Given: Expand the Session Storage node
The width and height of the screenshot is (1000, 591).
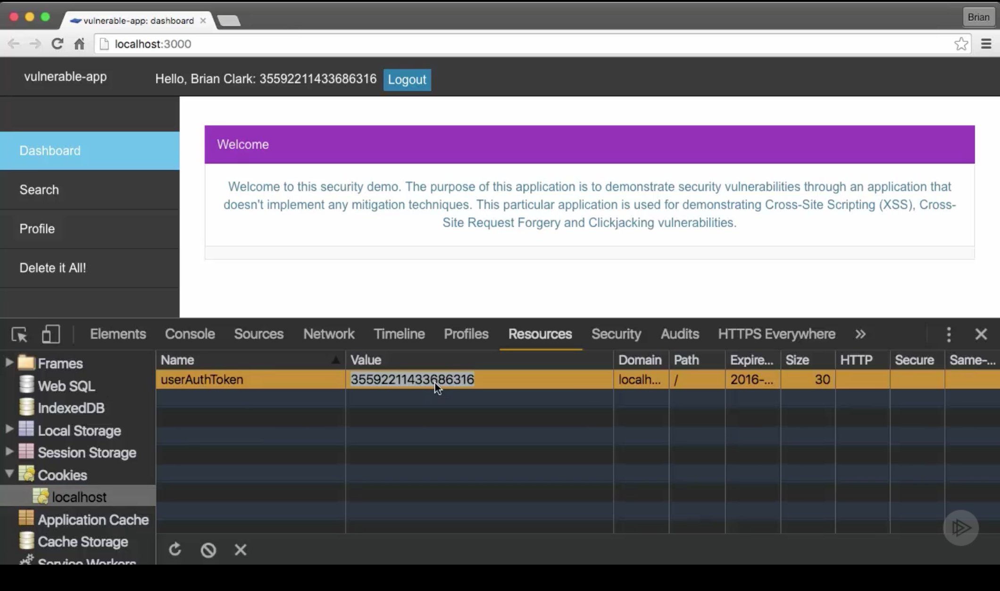Looking at the screenshot, I should tap(8, 451).
